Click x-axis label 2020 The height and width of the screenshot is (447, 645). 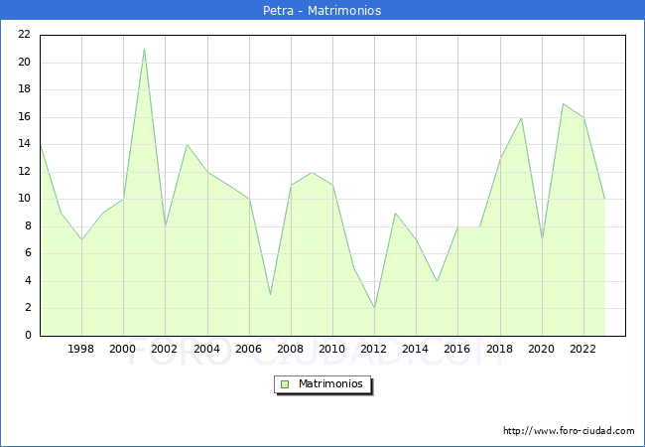542,349
